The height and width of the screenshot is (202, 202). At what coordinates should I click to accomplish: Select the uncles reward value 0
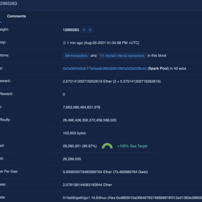coord(64,94)
